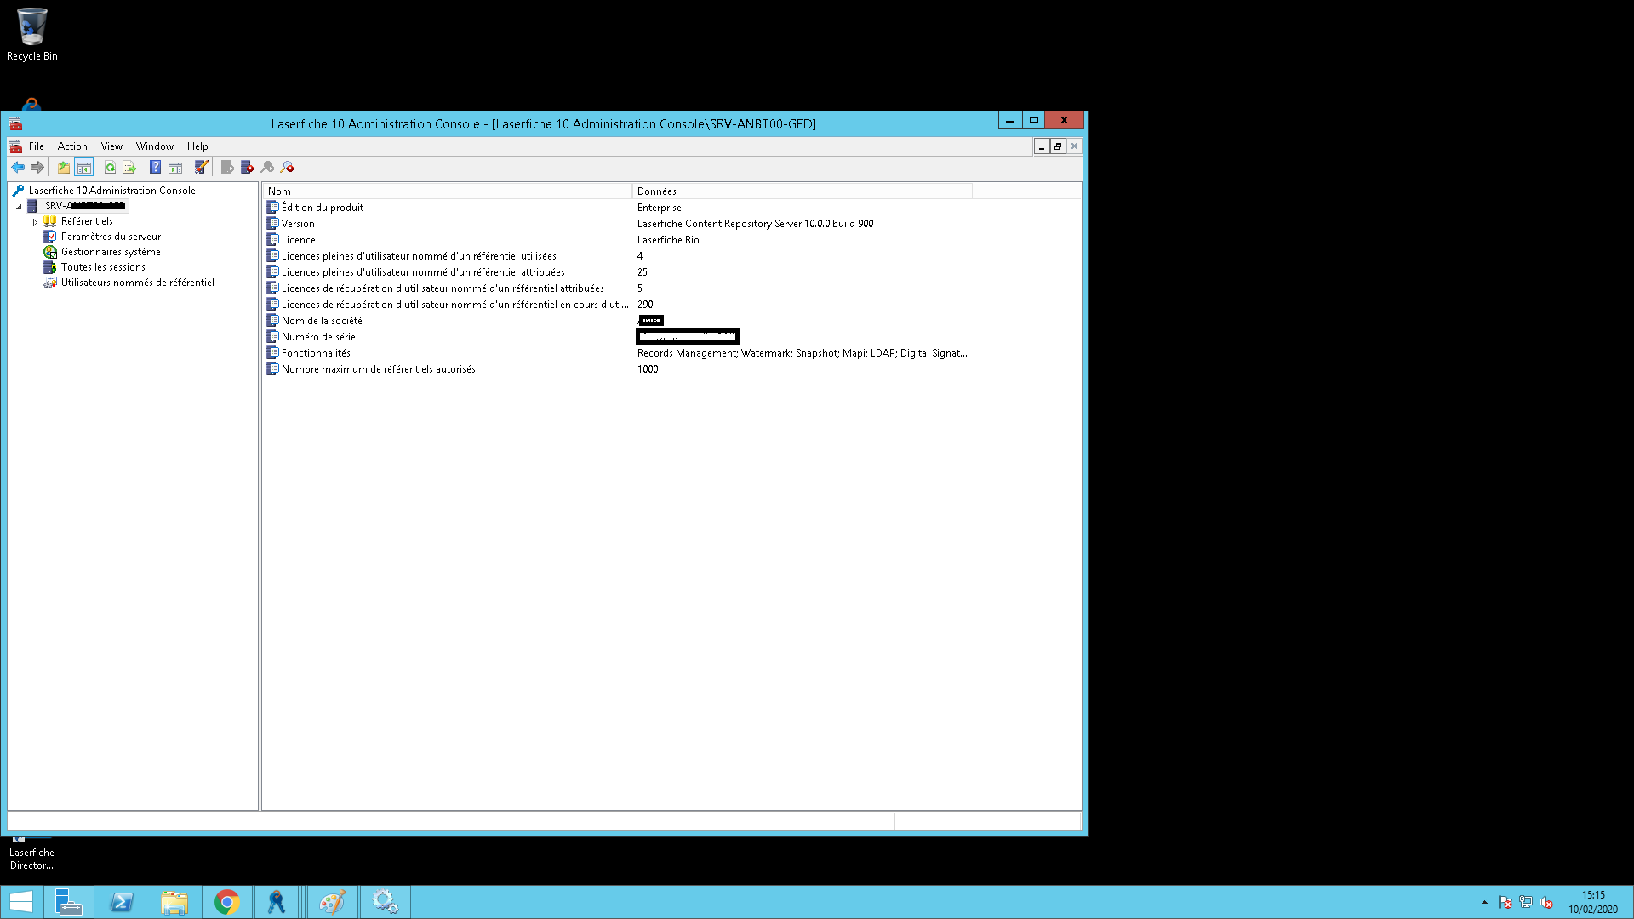This screenshot has width=1634, height=919.
Task: Open the Action menu
Action: click(72, 146)
